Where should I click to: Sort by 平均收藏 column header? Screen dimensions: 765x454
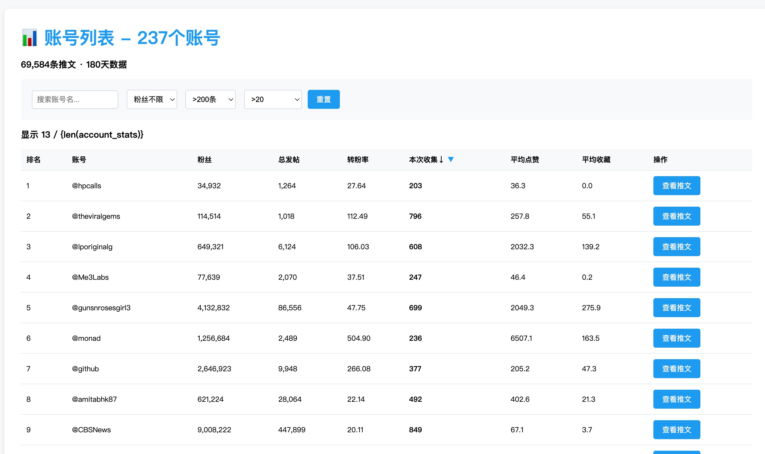pyautogui.click(x=596, y=160)
